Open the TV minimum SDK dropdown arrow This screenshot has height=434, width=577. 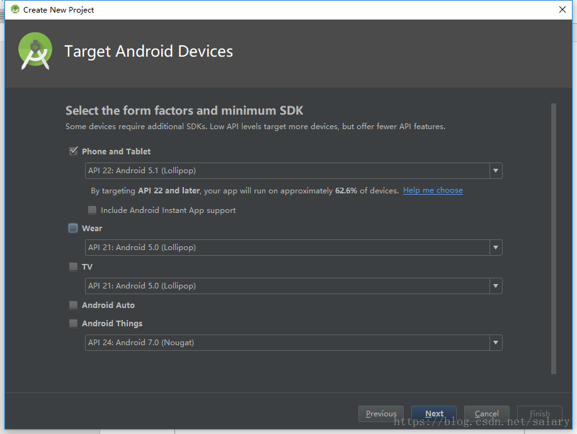point(496,286)
